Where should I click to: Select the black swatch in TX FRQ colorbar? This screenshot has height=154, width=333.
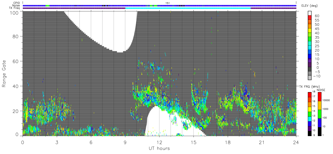coord(309,133)
